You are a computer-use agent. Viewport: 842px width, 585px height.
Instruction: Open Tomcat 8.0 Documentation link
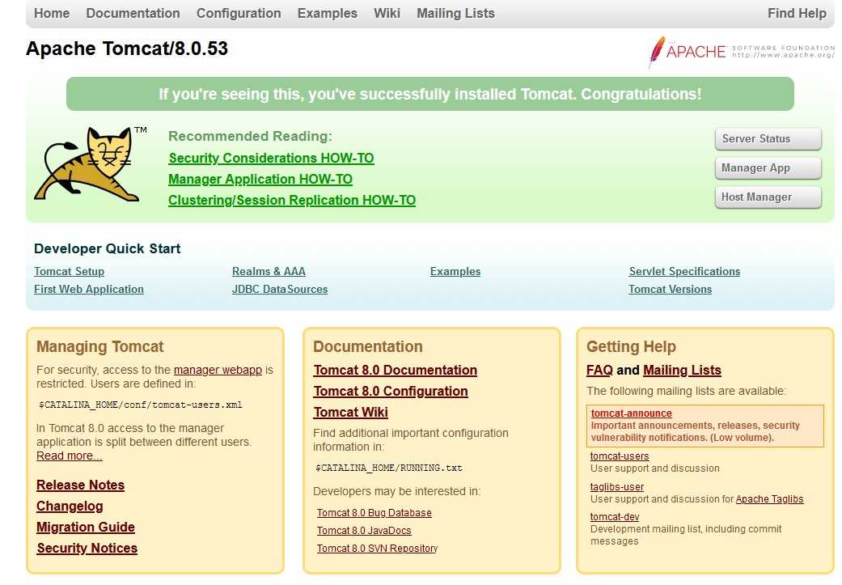tap(396, 370)
